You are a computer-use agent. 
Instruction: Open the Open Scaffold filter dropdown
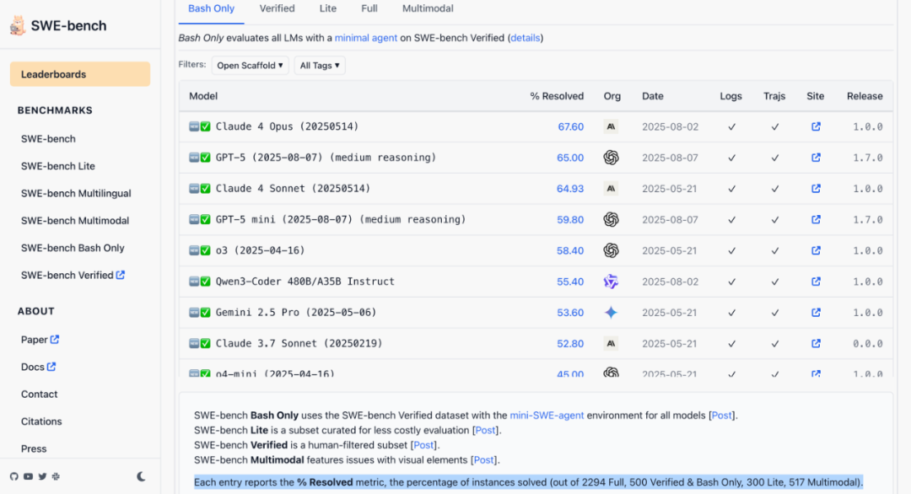[250, 65]
